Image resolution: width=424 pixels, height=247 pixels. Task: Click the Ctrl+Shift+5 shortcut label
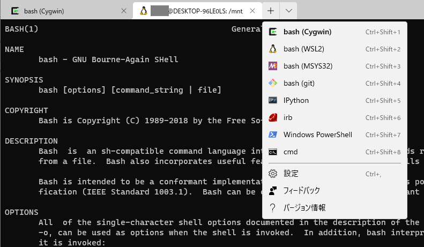click(383, 101)
